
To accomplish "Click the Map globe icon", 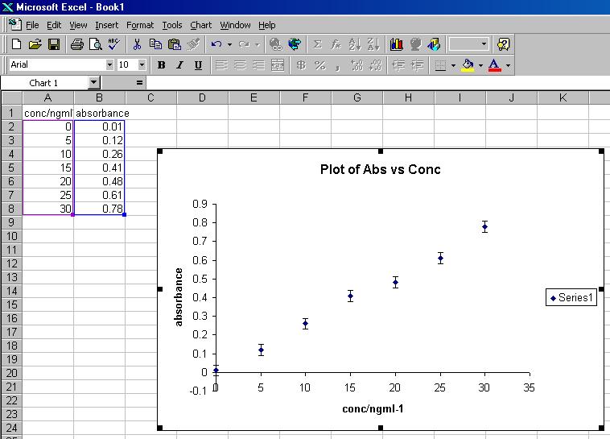I will click(x=415, y=44).
